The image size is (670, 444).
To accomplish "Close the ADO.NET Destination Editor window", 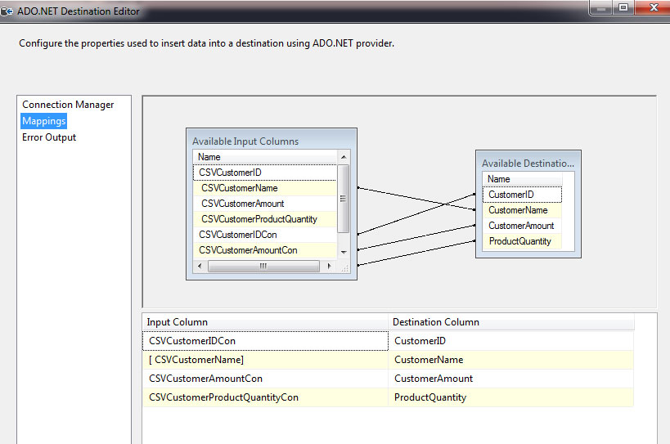I will 654,7.
